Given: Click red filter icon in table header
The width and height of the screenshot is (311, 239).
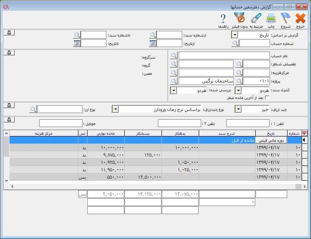Looking at the screenshot, I should pyautogui.click(x=304, y=133).
